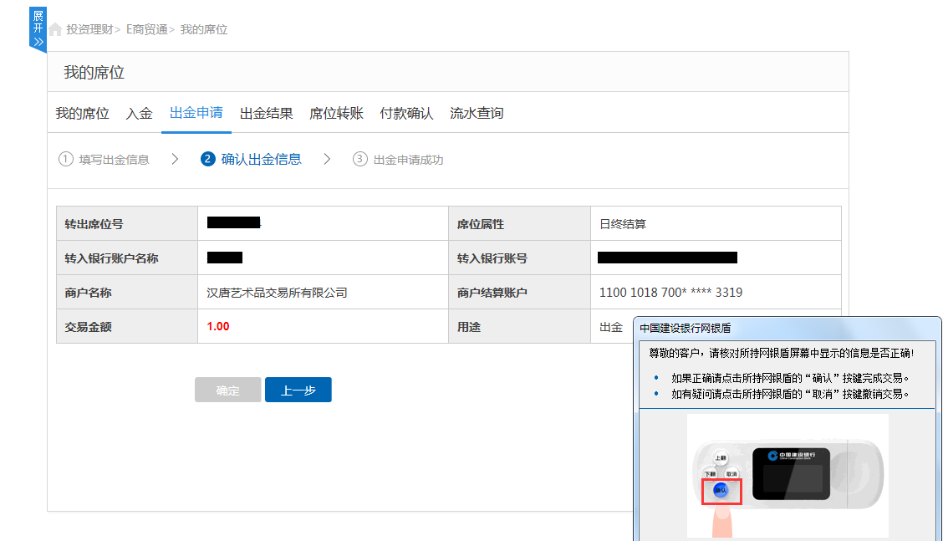
Task: Click the chevron after step 2
Action: (327, 159)
